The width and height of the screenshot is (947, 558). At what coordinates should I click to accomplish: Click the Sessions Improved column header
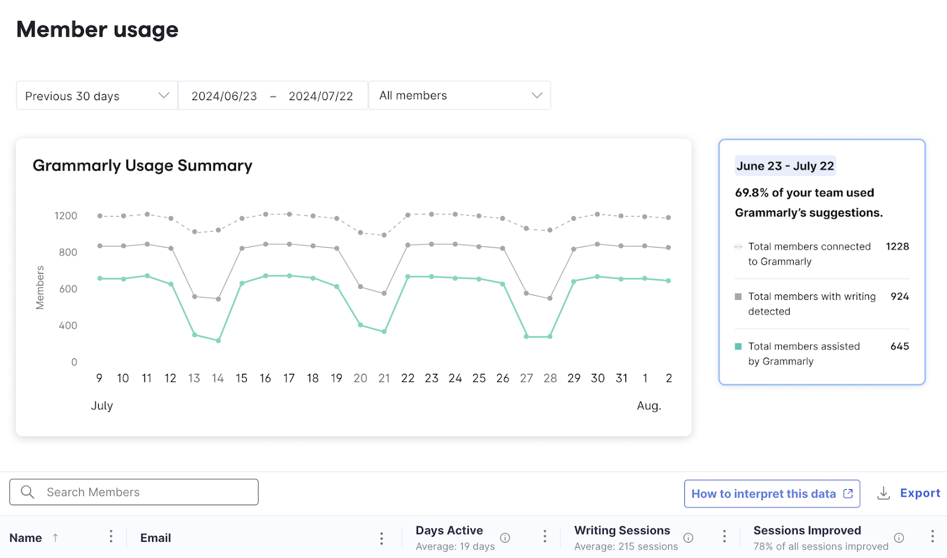[x=807, y=531]
